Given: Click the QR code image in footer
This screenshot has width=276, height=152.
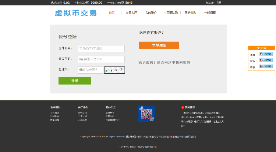Looking at the screenshot, I should [146, 114].
